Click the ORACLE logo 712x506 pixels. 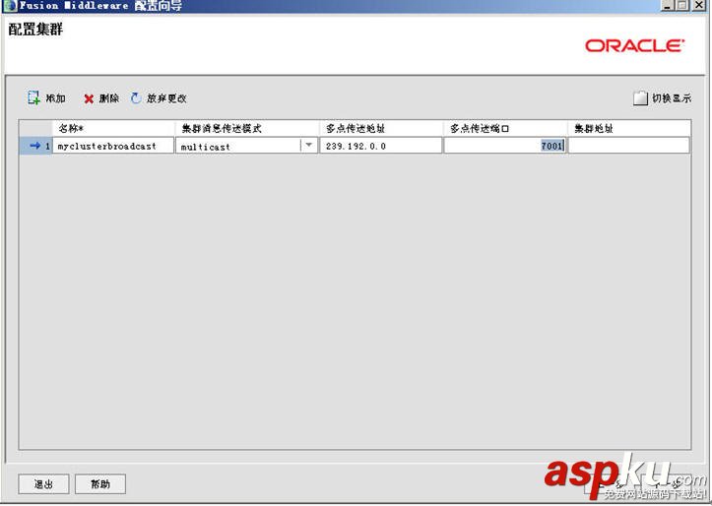(635, 46)
